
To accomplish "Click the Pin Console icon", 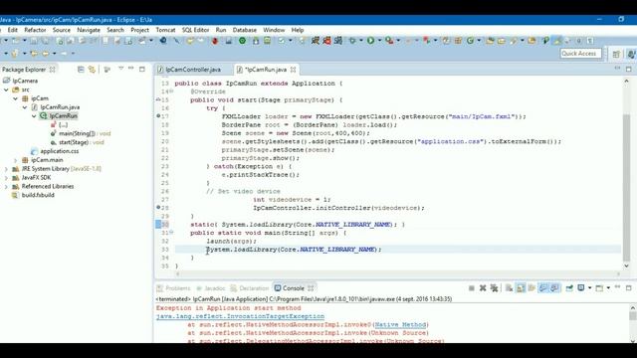I will tap(569, 288).
